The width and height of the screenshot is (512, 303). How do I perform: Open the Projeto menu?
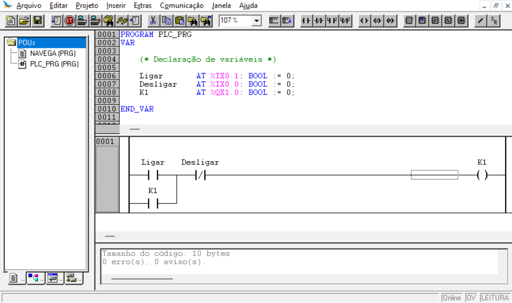pos(87,6)
